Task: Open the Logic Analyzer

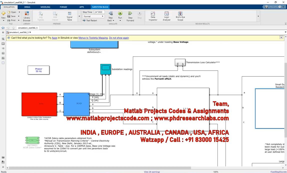Action: (167, 16)
